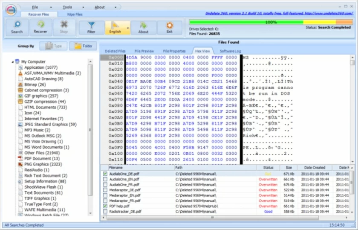Select PDF Document (13) category icon
The height and width of the screenshot is (230, 358).
20,158
